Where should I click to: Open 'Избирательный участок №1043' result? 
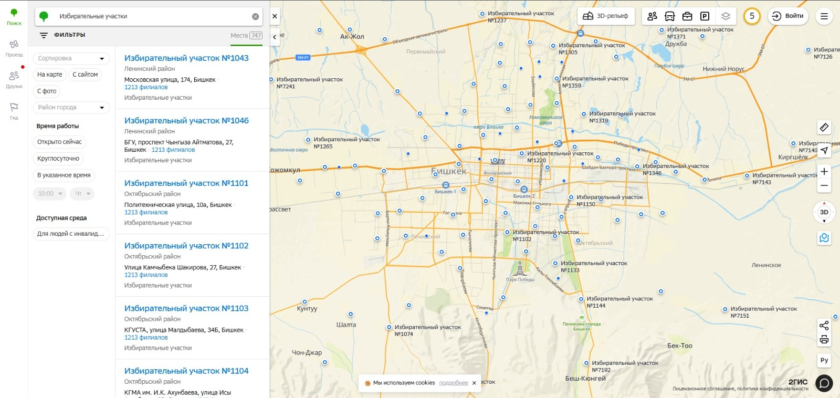coord(186,58)
